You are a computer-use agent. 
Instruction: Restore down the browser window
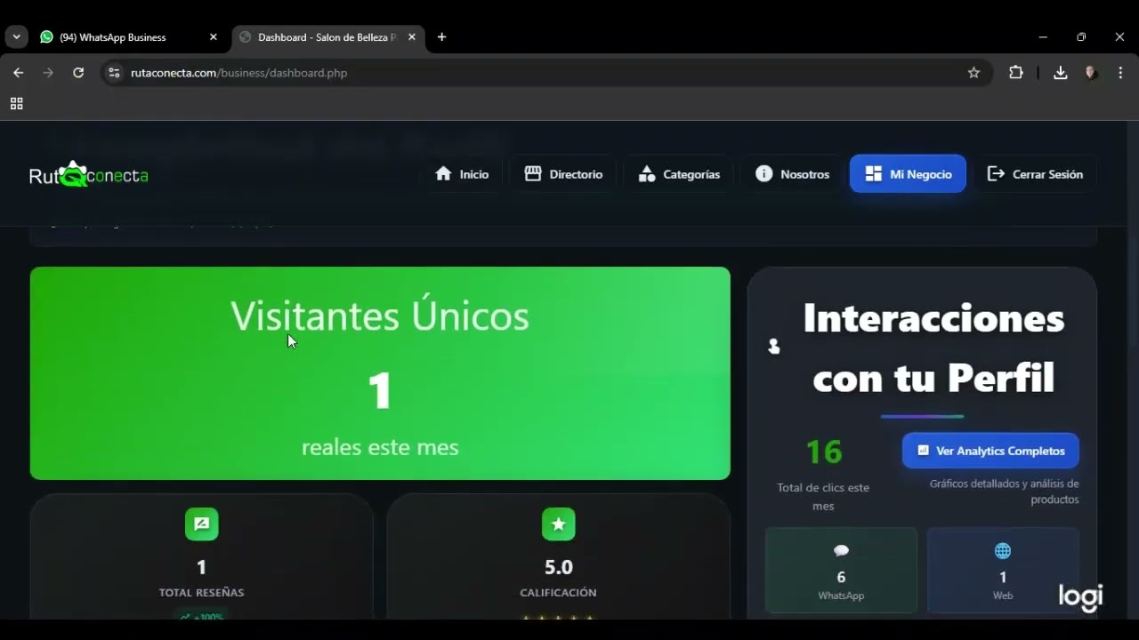[1081, 37]
